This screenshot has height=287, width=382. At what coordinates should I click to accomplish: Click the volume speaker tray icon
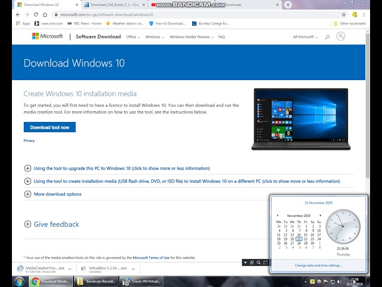coord(339,282)
